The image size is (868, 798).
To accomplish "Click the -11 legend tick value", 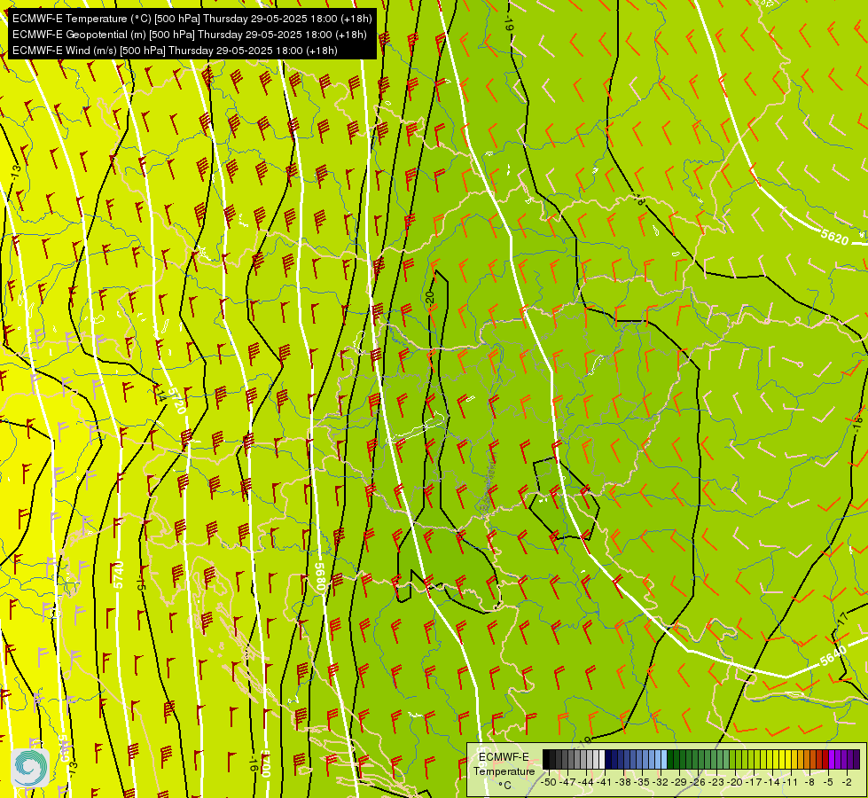I will (x=791, y=782).
